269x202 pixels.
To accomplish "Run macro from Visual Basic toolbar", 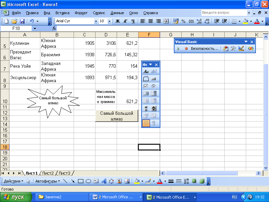I will tap(178, 48).
